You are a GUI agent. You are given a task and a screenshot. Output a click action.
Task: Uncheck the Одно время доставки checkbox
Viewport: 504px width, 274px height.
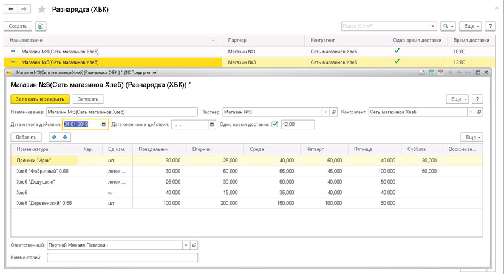coord(274,124)
